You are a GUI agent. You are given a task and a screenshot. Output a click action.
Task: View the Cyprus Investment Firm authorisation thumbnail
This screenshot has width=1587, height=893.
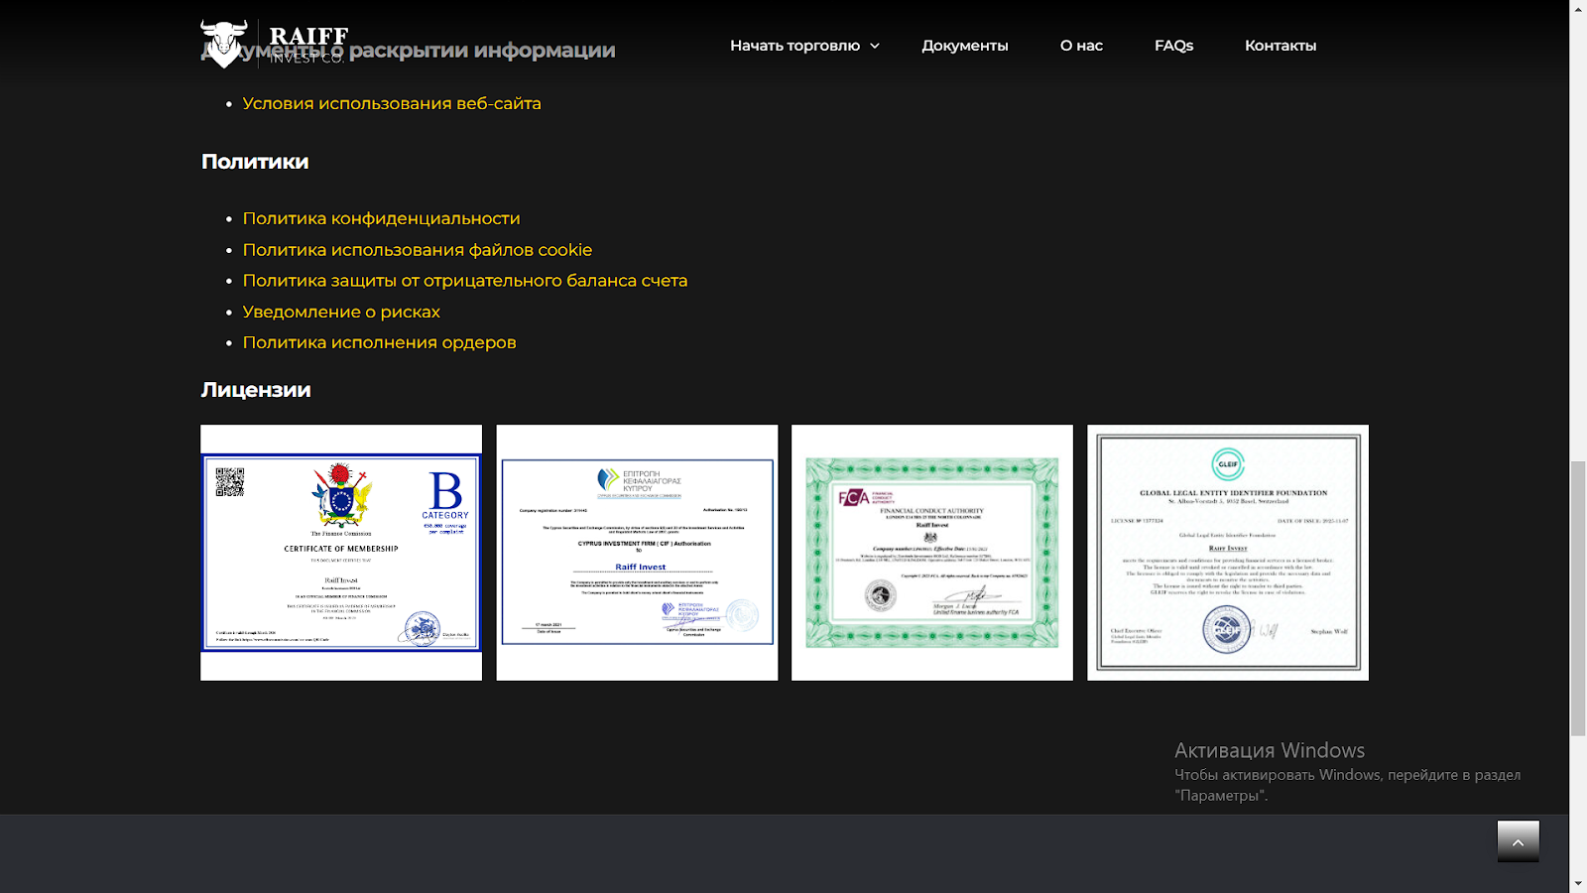click(x=637, y=553)
